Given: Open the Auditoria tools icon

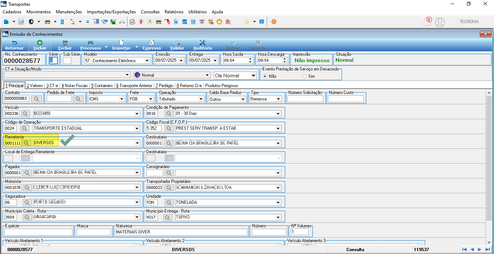Looking at the screenshot, I should [202, 43].
